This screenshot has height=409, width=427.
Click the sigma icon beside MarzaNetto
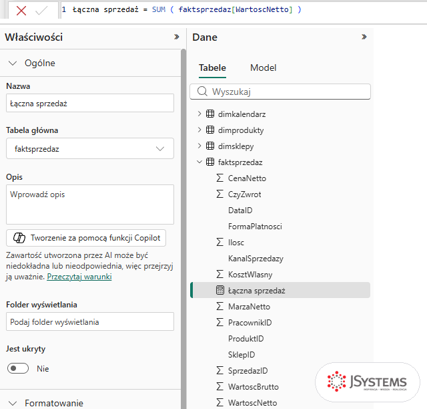(220, 306)
